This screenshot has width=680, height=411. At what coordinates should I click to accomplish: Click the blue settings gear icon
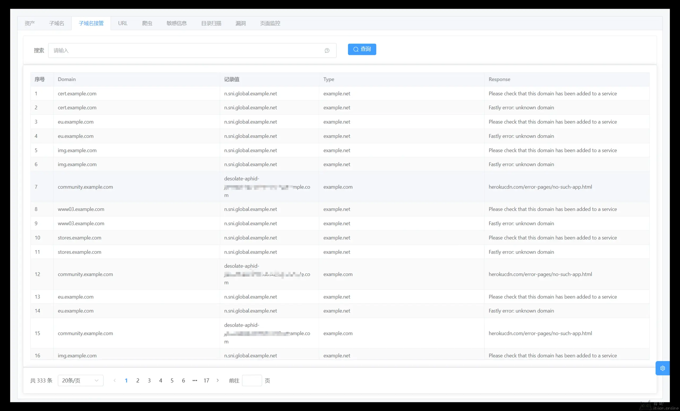tap(662, 368)
